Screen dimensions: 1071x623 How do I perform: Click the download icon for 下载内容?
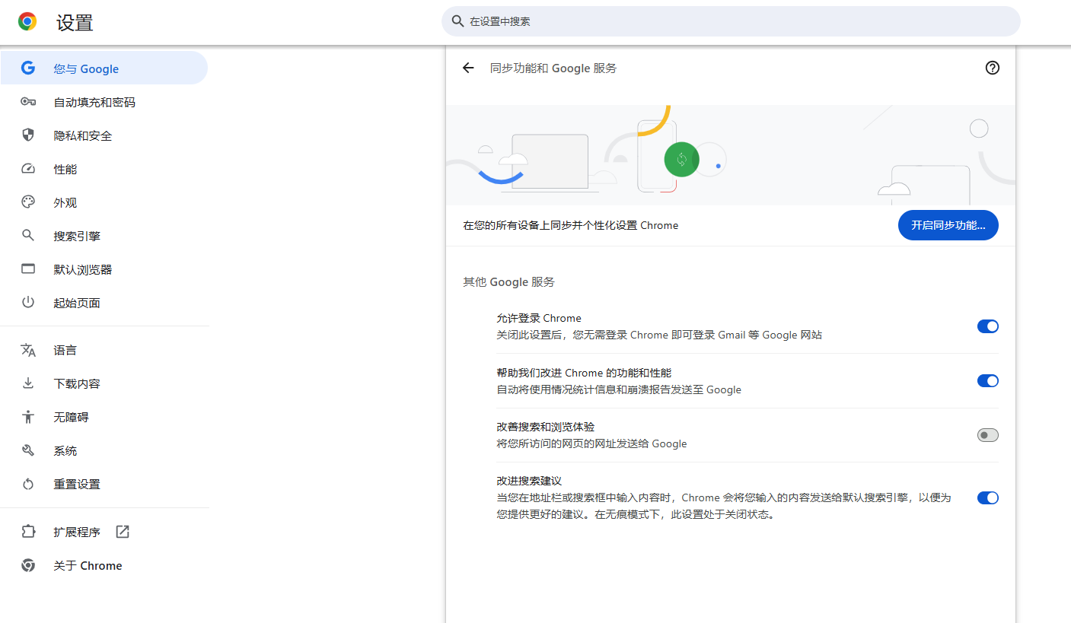[x=28, y=383]
